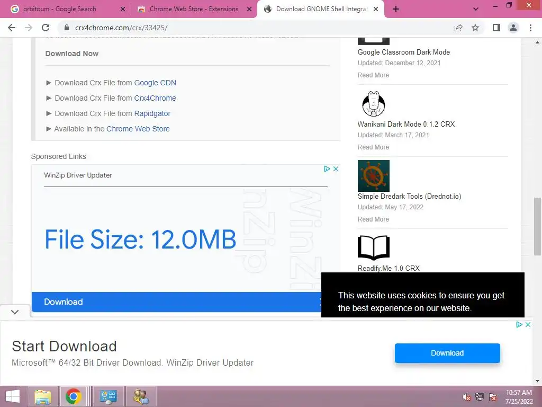Image resolution: width=542 pixels, height=407 pixels.
Task: Close the GNOME Shell Integration tab
Action: pyautogui.click(x=376, y=9)
